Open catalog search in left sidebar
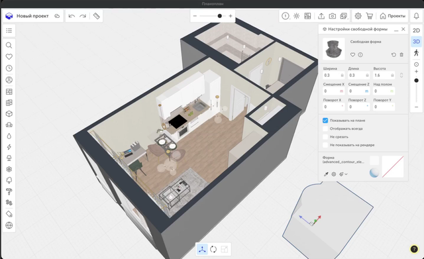Viewport: 424px width, 259px height. (9, 45)
